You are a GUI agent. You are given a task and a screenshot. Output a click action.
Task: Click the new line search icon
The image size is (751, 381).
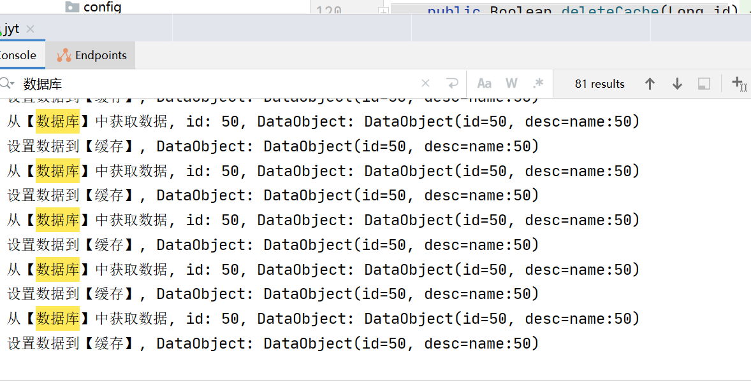pos(452,84)
